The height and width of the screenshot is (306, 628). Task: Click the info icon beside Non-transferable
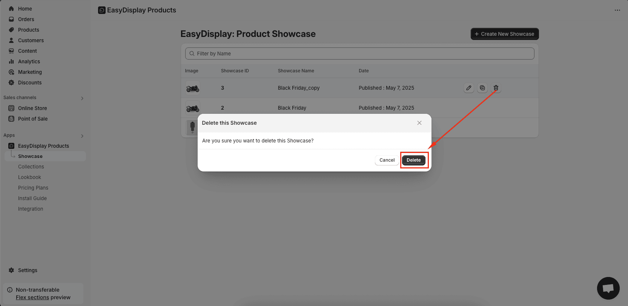point(10,290)
